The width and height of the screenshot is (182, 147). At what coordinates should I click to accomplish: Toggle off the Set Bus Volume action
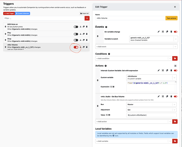tap(176, 96)
